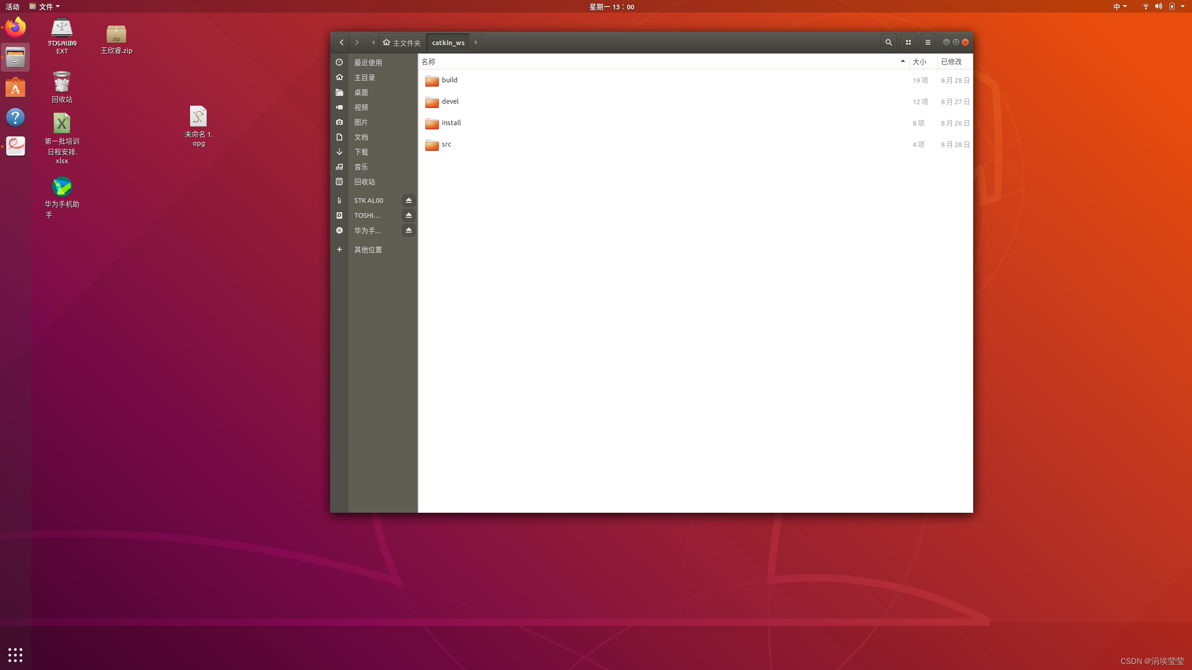Eject the STK AL00 device

coord(408,201)
